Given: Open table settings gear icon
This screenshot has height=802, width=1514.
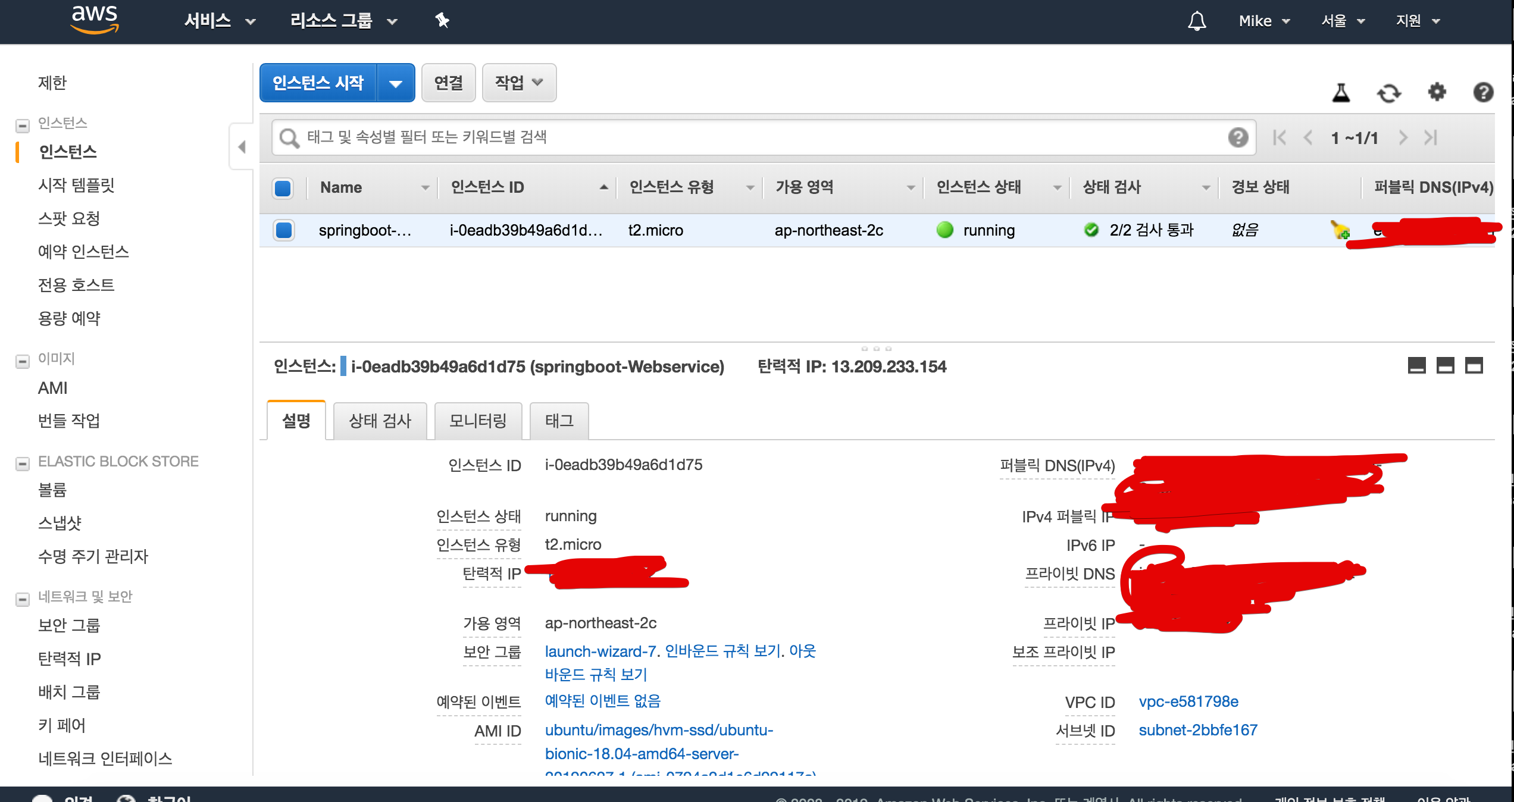Looking at the screenshot, I should (1437, 92).
